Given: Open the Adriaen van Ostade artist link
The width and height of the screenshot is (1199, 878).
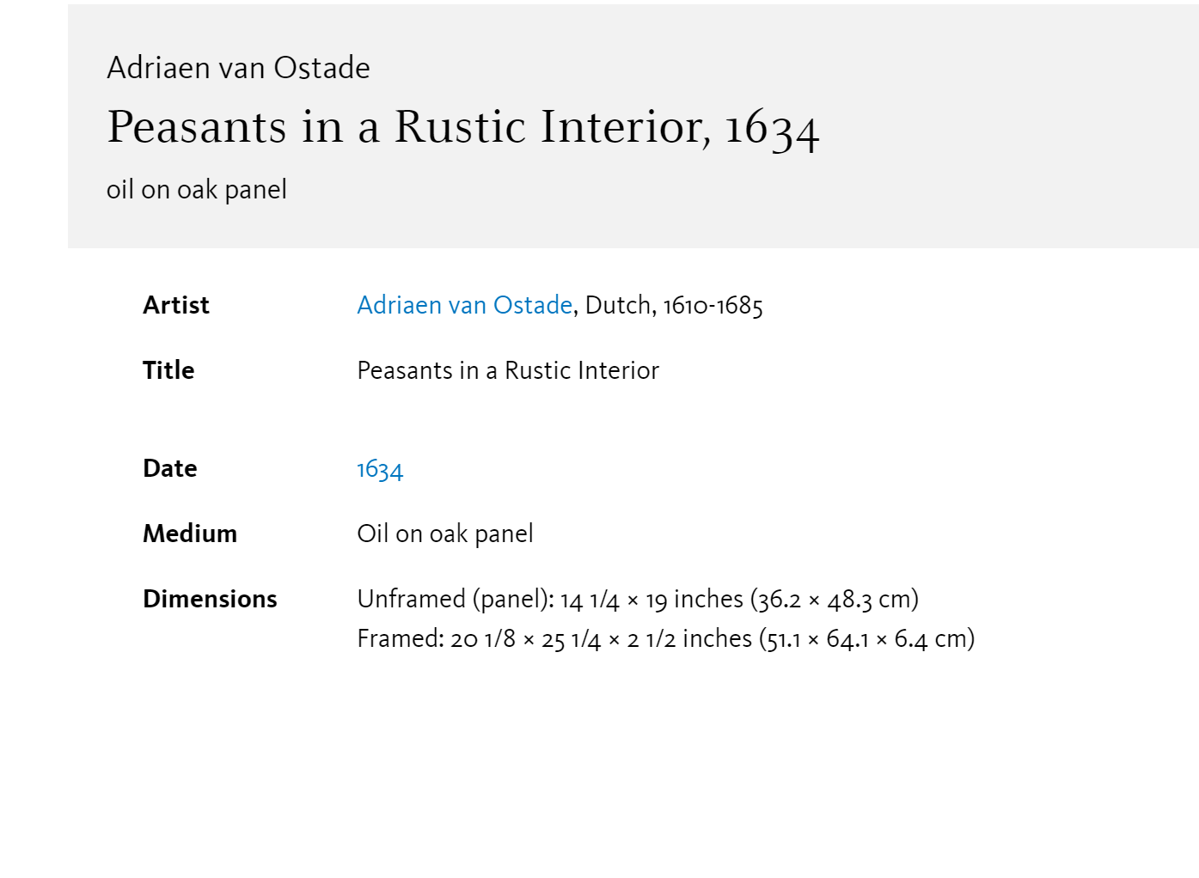Looking at the screenshot, I should (465, 305).
